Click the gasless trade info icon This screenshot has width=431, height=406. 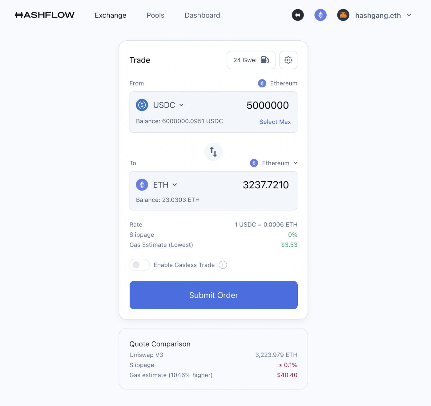[223, 265]
